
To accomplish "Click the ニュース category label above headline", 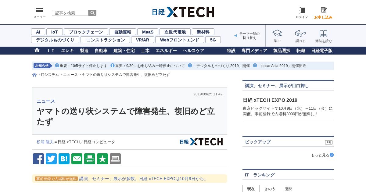I will pos(46,101).
